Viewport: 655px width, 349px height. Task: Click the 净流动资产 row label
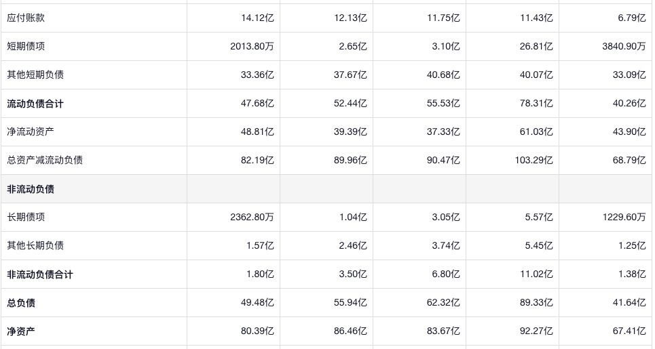click(x=31, y=132)
